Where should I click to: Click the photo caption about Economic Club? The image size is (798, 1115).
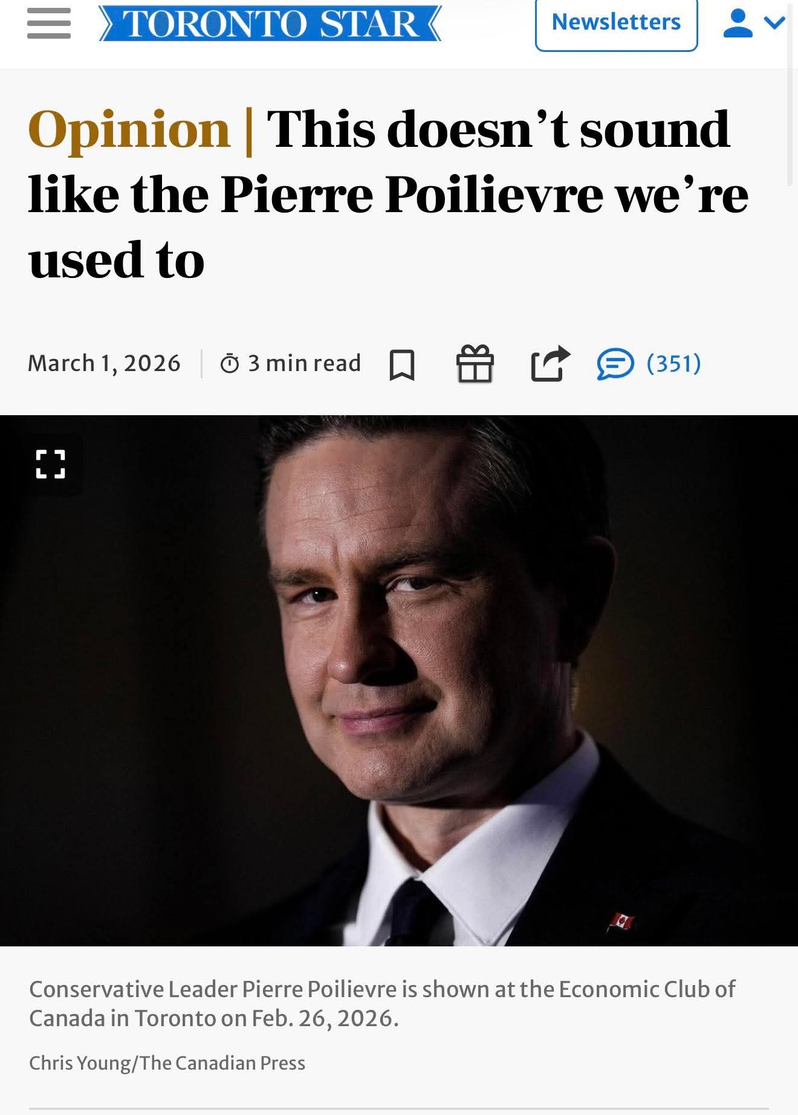tap(382, 1004)
